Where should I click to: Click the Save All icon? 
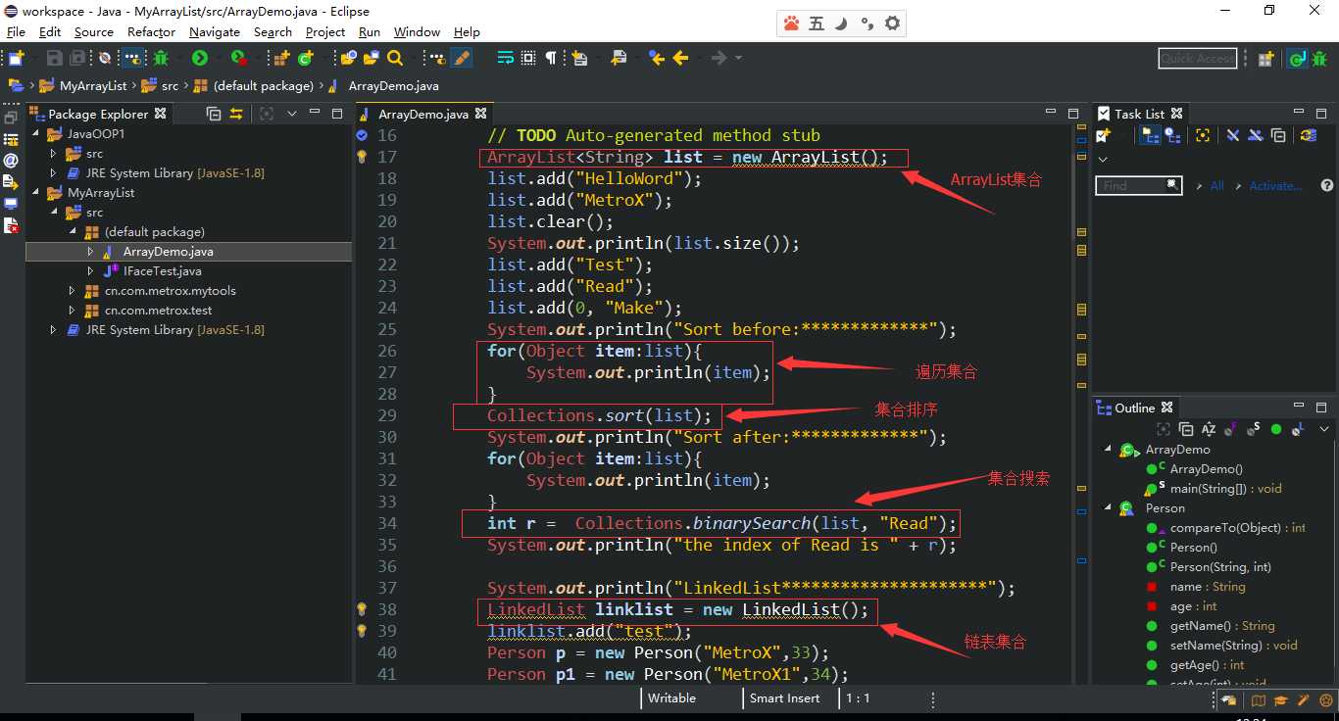[x=76, y=59]
